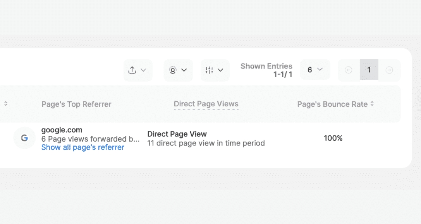Click the 100% bounce rate value
The width and height of the screenshot is (421, 224).
333,138
